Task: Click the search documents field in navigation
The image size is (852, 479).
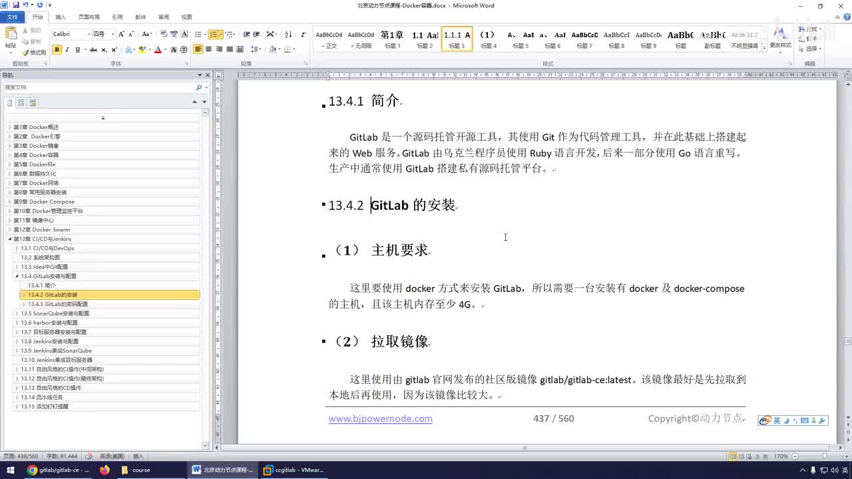Action: click(x=99, y=87)
